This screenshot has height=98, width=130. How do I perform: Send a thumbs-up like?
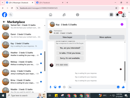pos(123,87)
